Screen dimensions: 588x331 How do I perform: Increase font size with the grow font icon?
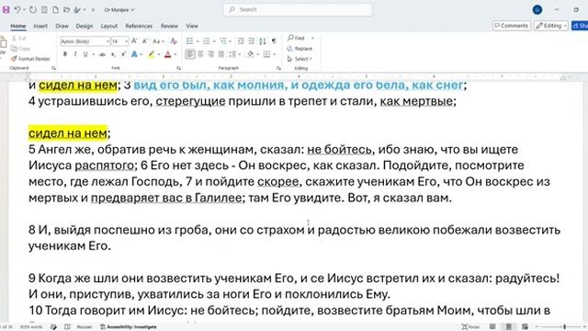134,40
